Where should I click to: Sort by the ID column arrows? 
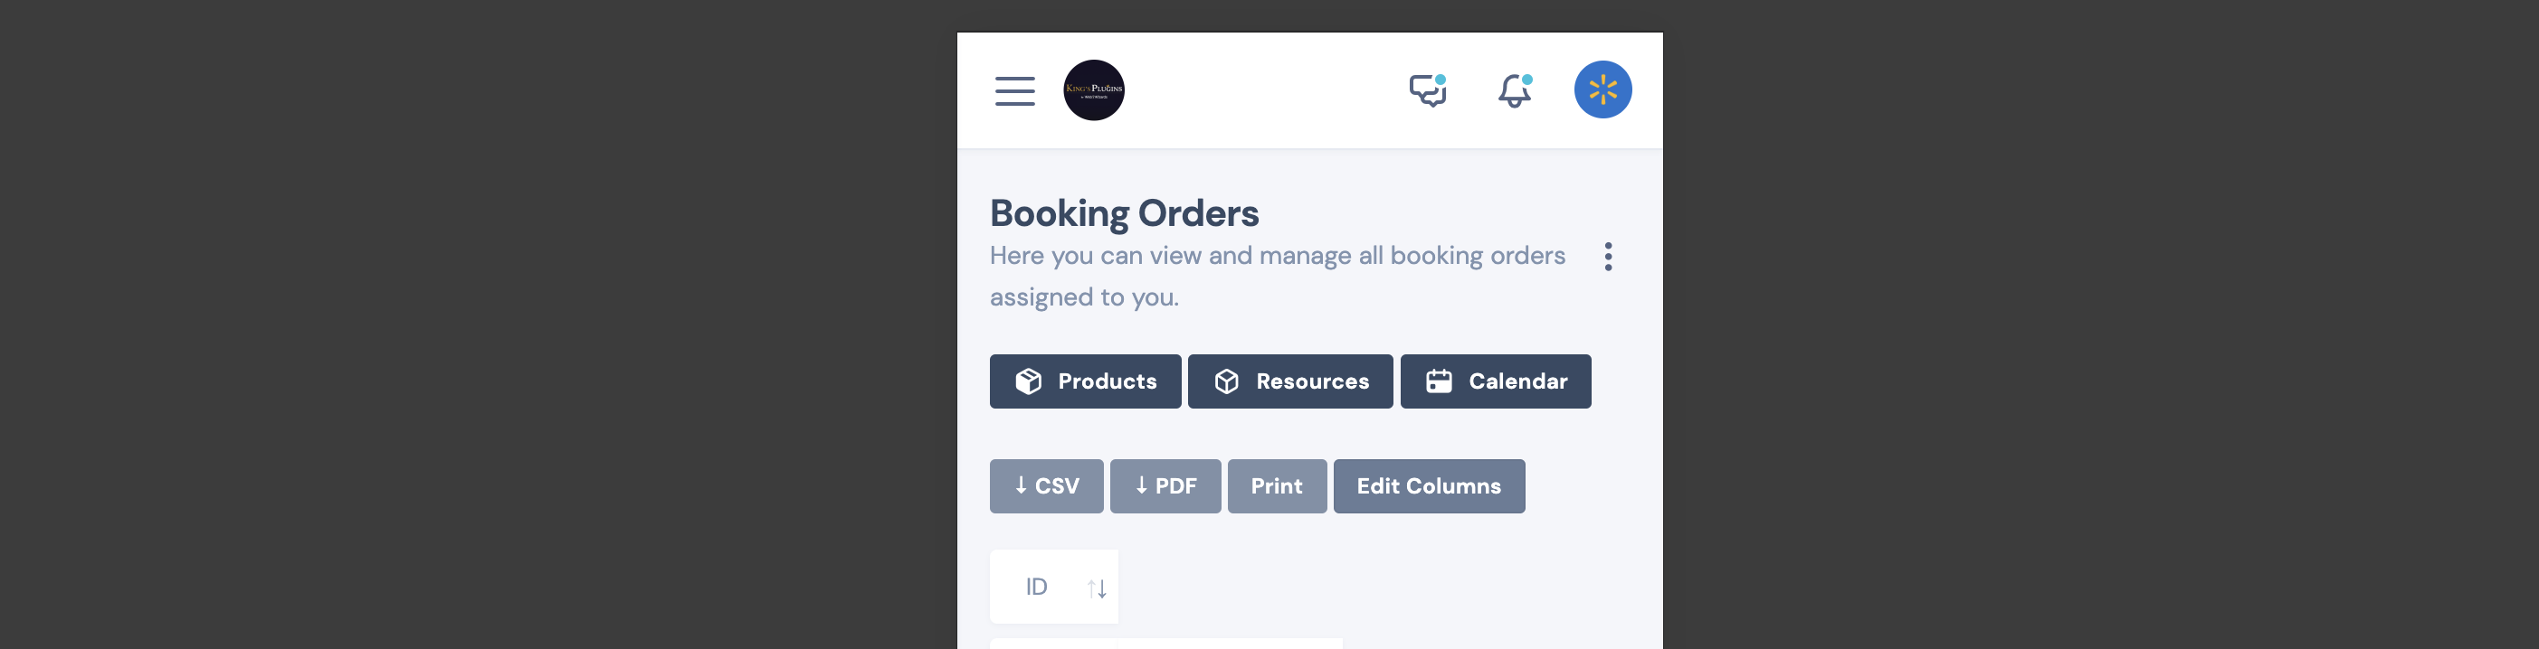tap(1097, 588)
